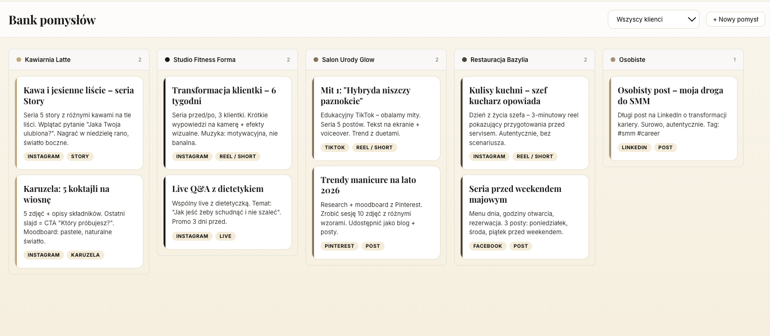Click the Kawiarnia Latte color dot
The width and height of the screenshot is (770, 336).
[x=19, y=60]
